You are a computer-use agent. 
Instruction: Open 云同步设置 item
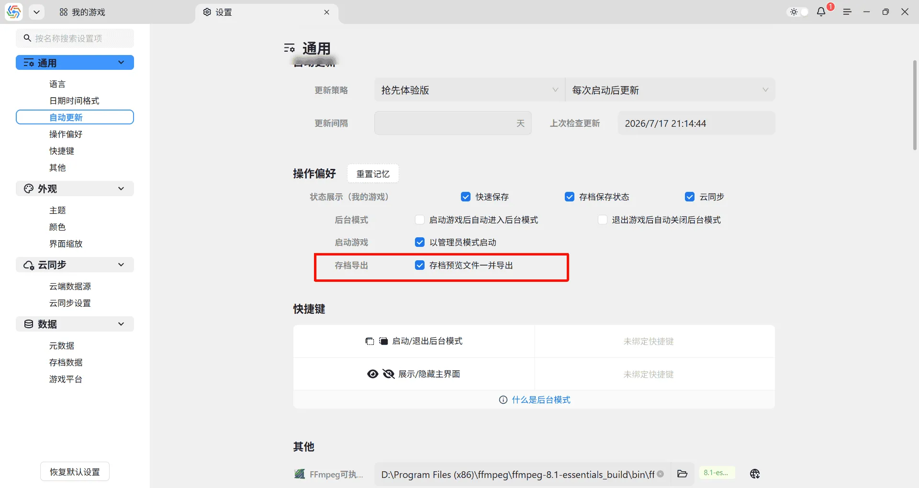pos(70,303)
